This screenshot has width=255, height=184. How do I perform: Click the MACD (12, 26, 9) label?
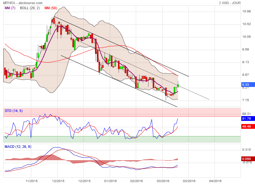tap(18, 147)
